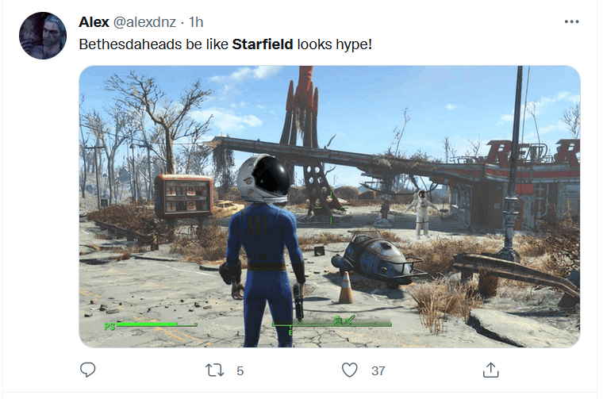The image size is (603, 399).
Task: Click the 1h timestamp of the tweet
Action: [196, 22]
